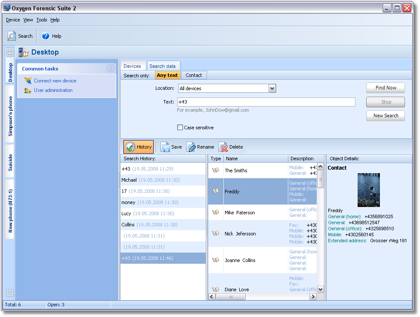Open the Tools menu

coord(42,20)
